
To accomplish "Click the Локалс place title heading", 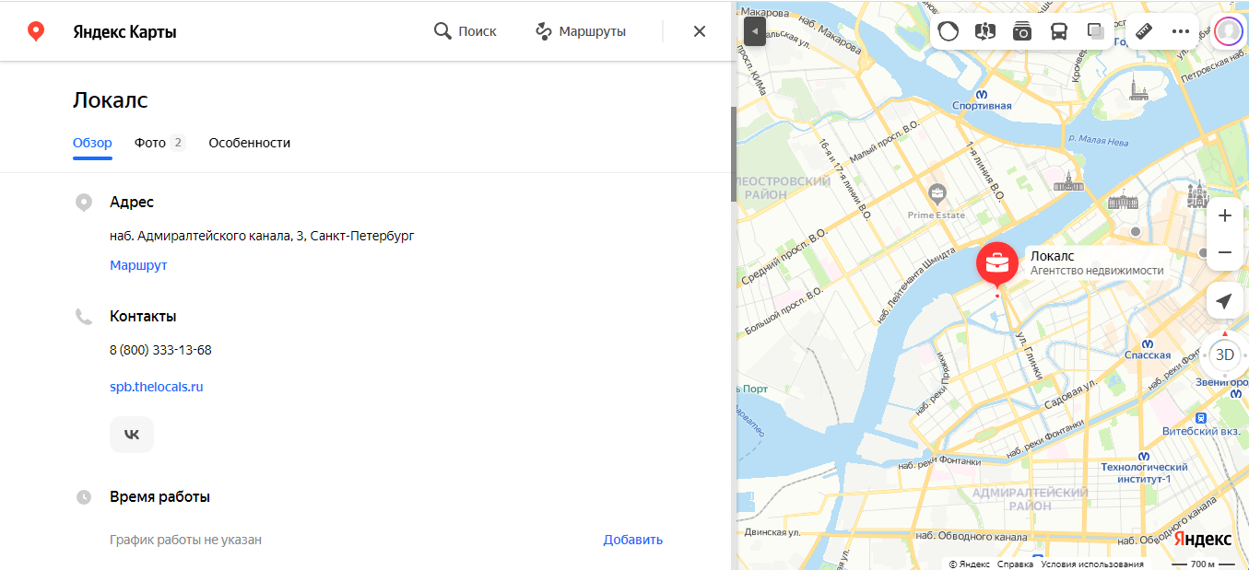I will coord(111,100).
